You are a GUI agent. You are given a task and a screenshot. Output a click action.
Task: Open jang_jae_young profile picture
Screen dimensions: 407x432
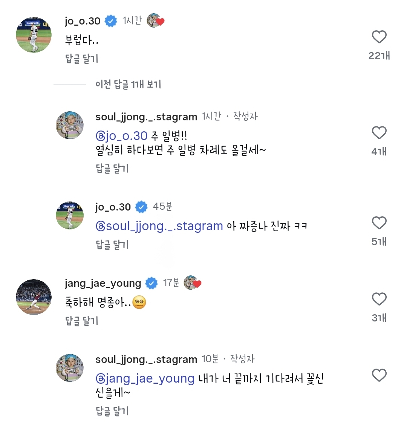coord(34,297)
